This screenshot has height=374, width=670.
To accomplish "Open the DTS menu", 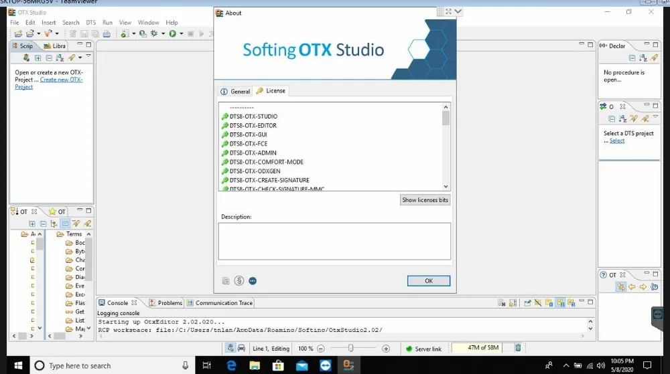I will click(x=90, y=23).
